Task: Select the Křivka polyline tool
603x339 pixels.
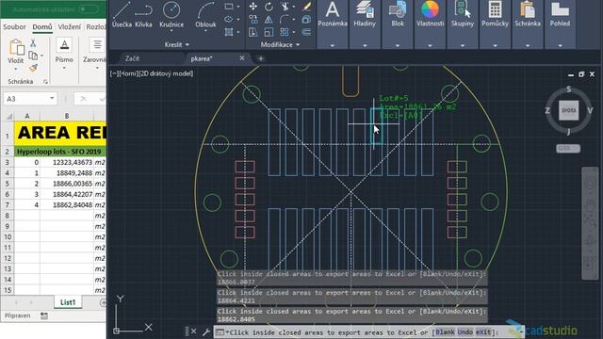Action: coord(143,15)
